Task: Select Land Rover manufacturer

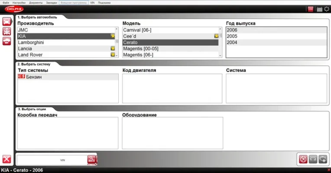Action: (66, 54)
